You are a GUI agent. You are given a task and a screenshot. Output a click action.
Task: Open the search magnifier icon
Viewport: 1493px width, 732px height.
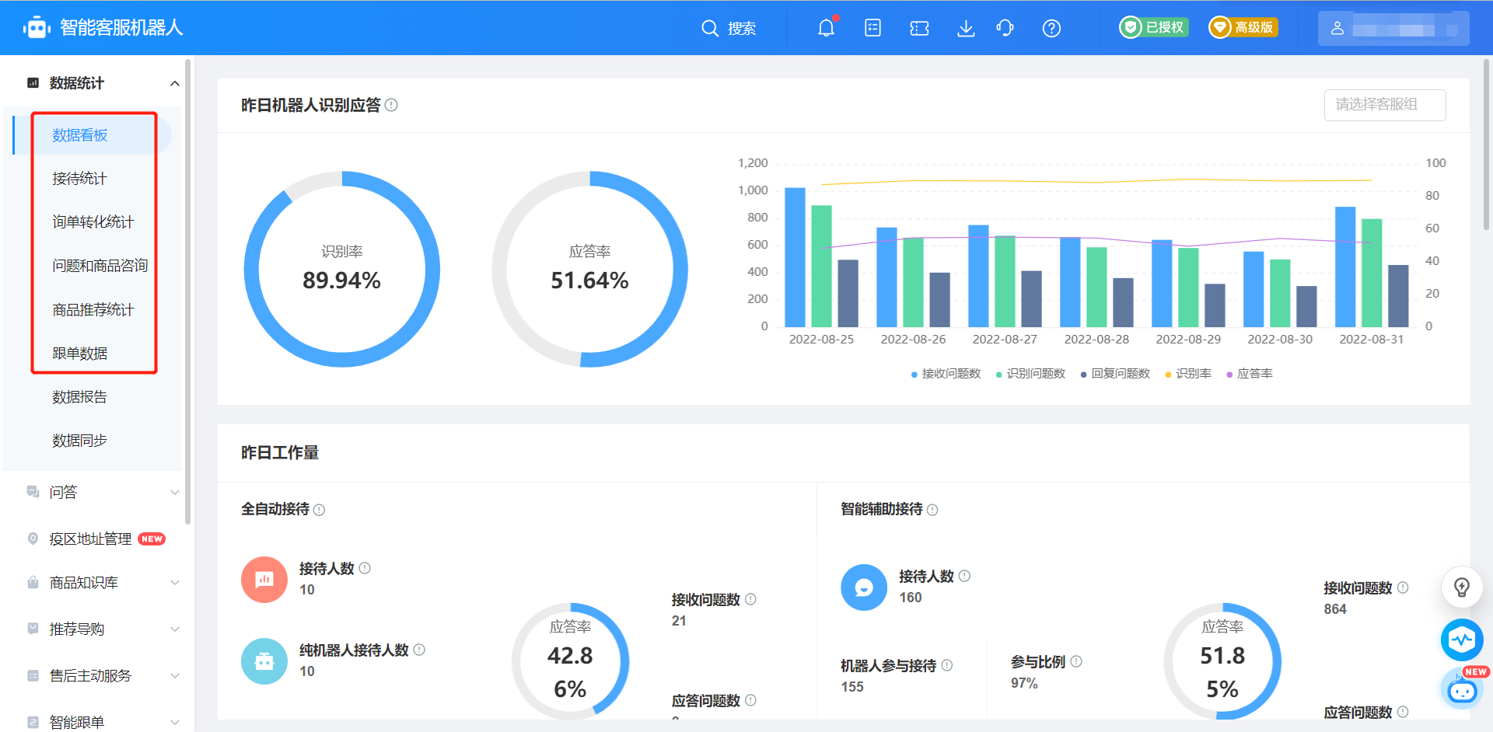[709, 29]
